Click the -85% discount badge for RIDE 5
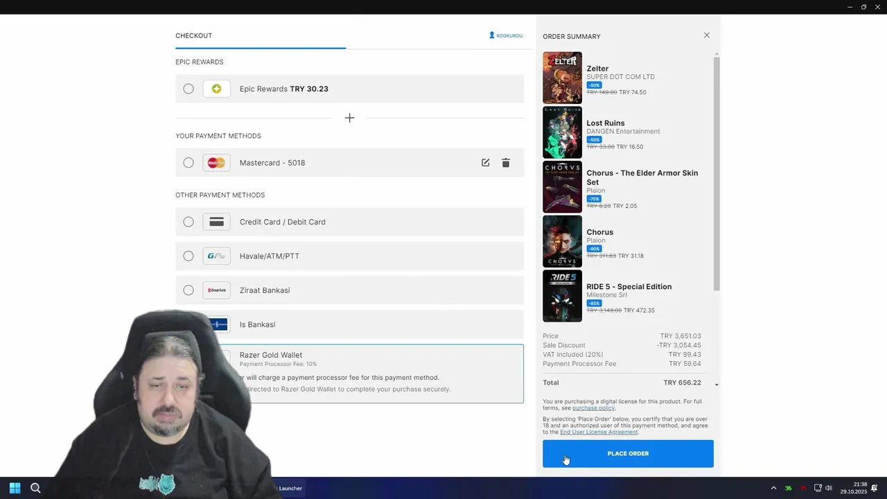 tap(594, 304)
